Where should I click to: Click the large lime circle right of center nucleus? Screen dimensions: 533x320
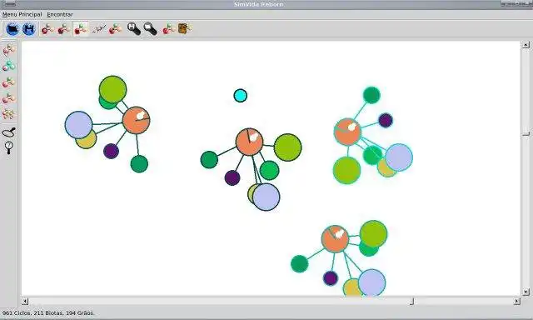(x=287, y=147)
